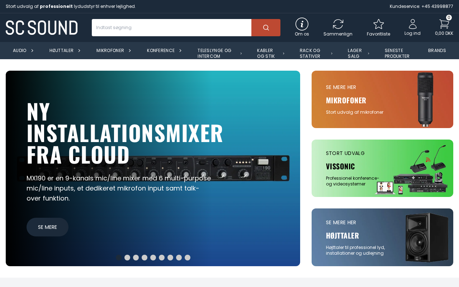The image size is (459, 287).
Task: Open Favoritliste star icon
Action: [x=379, y=24]
